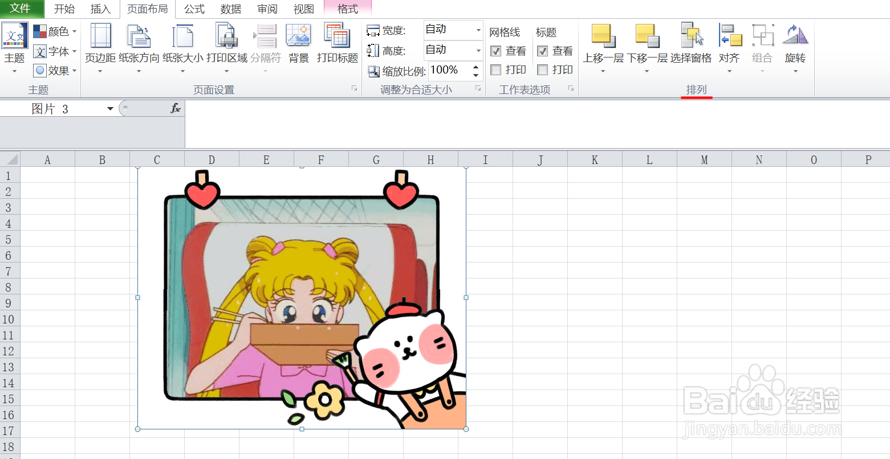Decrease the scale (缩放比例) value

476,75
